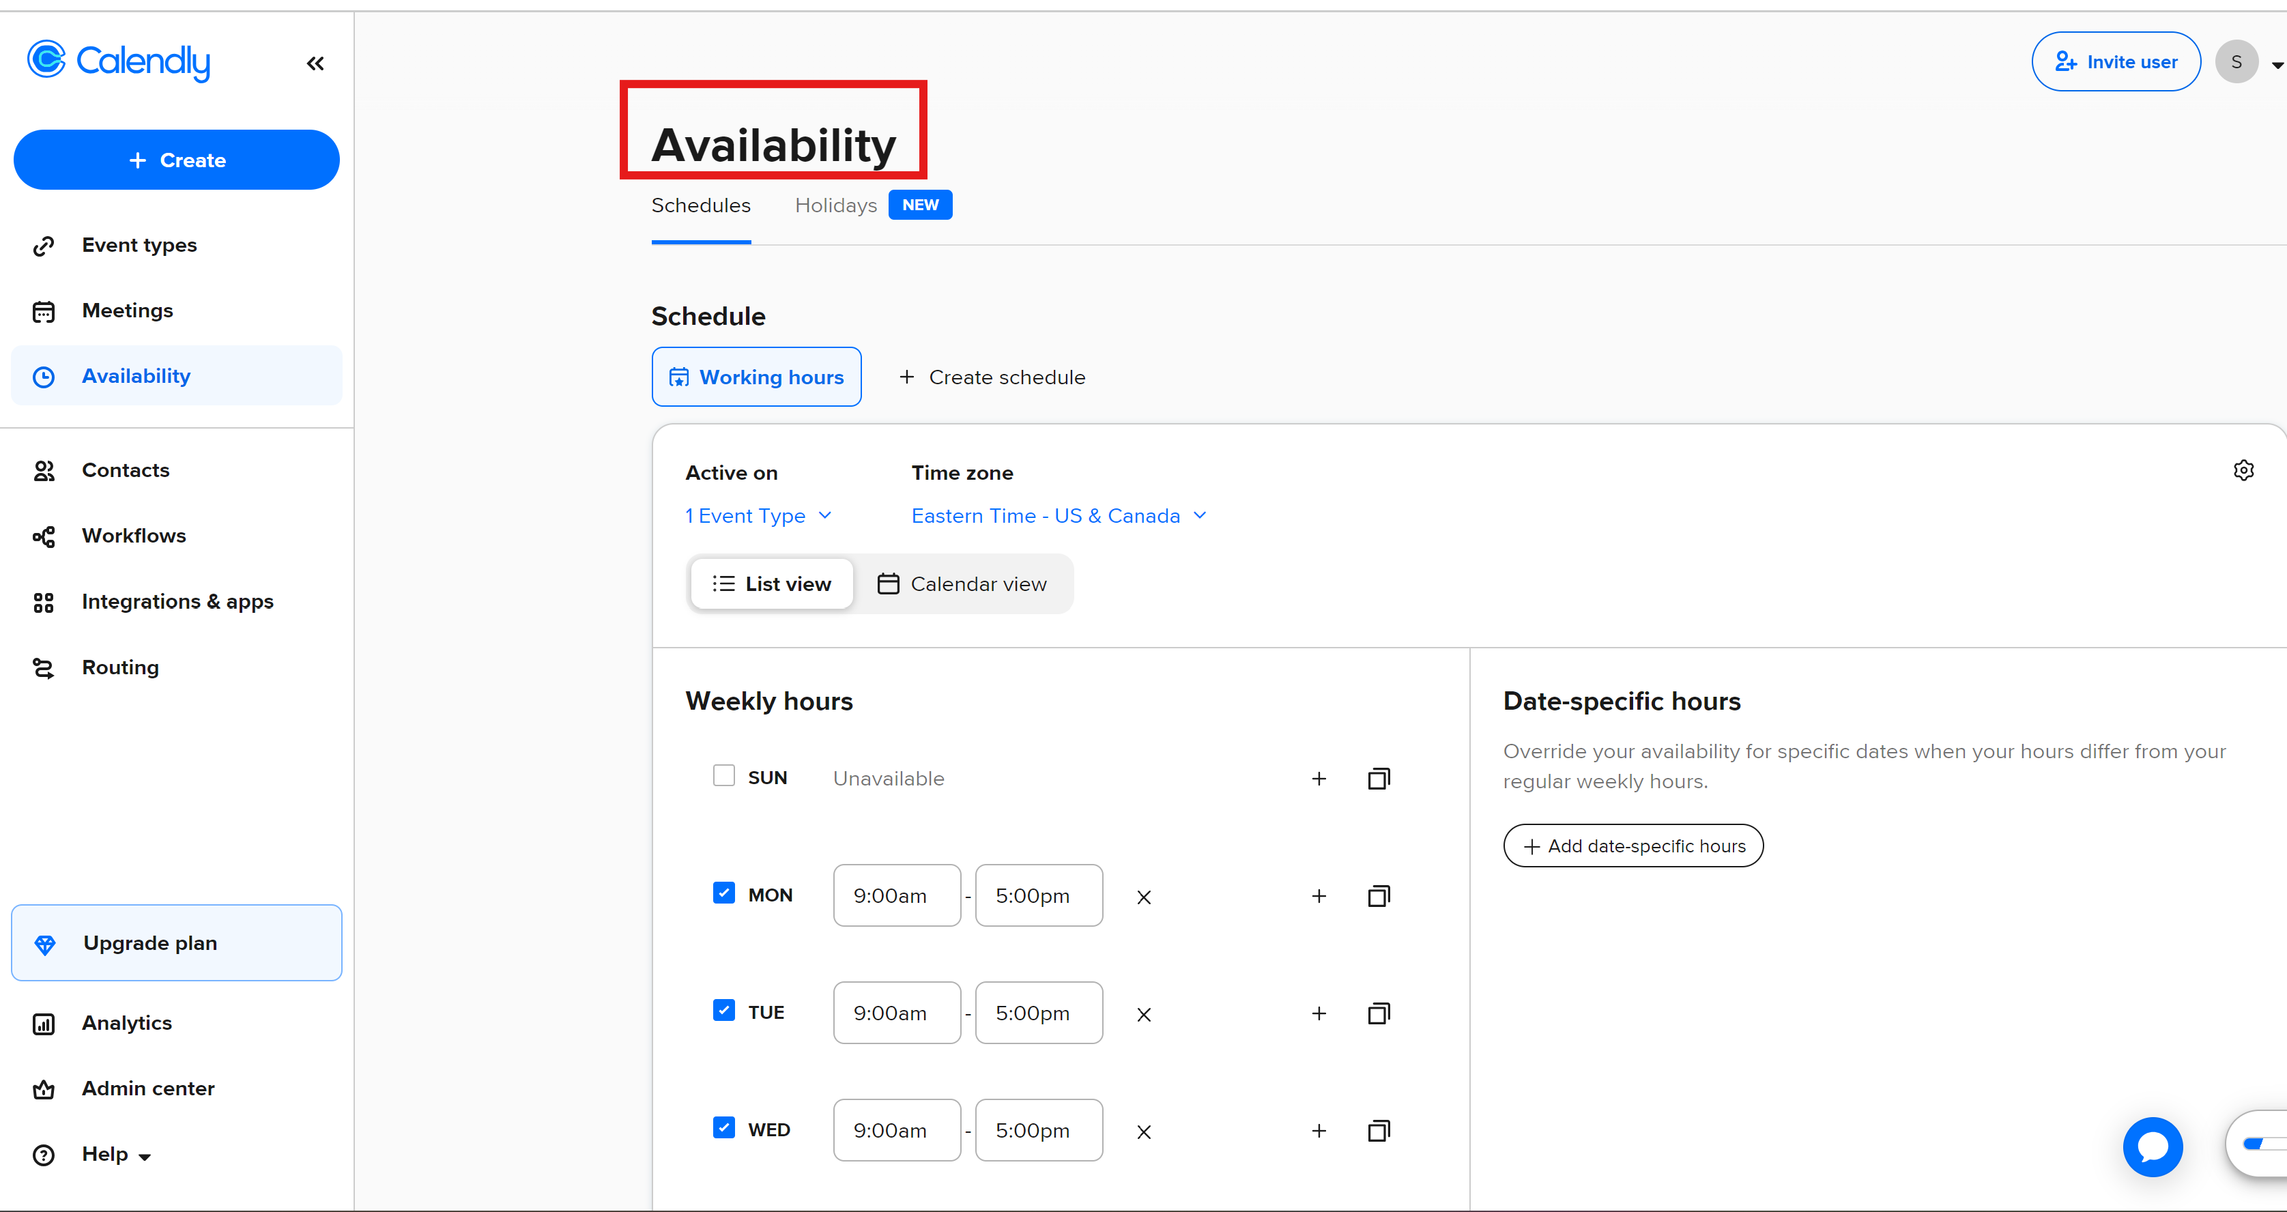This screenshot has width=2287, height=1212.
Task: Open schedule settings gear icon
Action: click(x=2243, y=471)
